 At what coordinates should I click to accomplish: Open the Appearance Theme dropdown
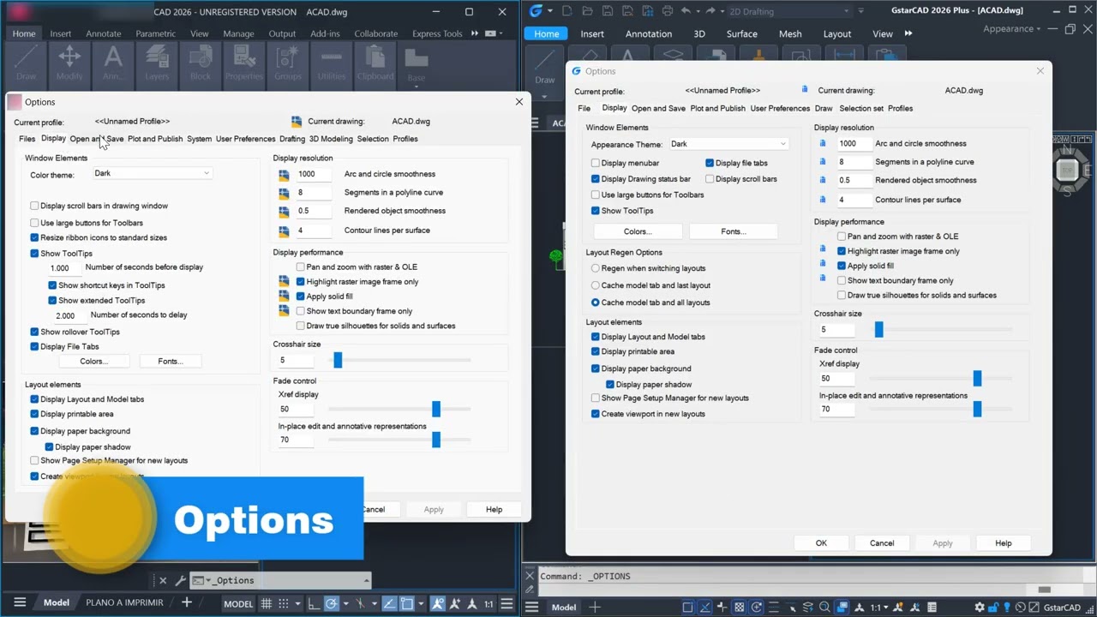[728, 144]
